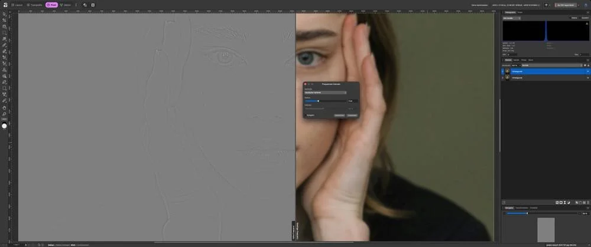Open the Transformieren tab beside Navigator

[x=522, y=208]
